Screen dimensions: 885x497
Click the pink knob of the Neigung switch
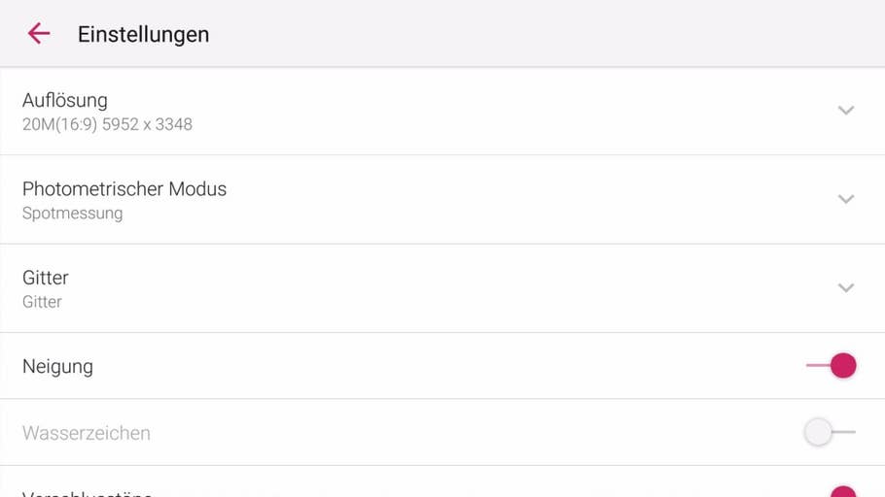[x=843, y=366]
